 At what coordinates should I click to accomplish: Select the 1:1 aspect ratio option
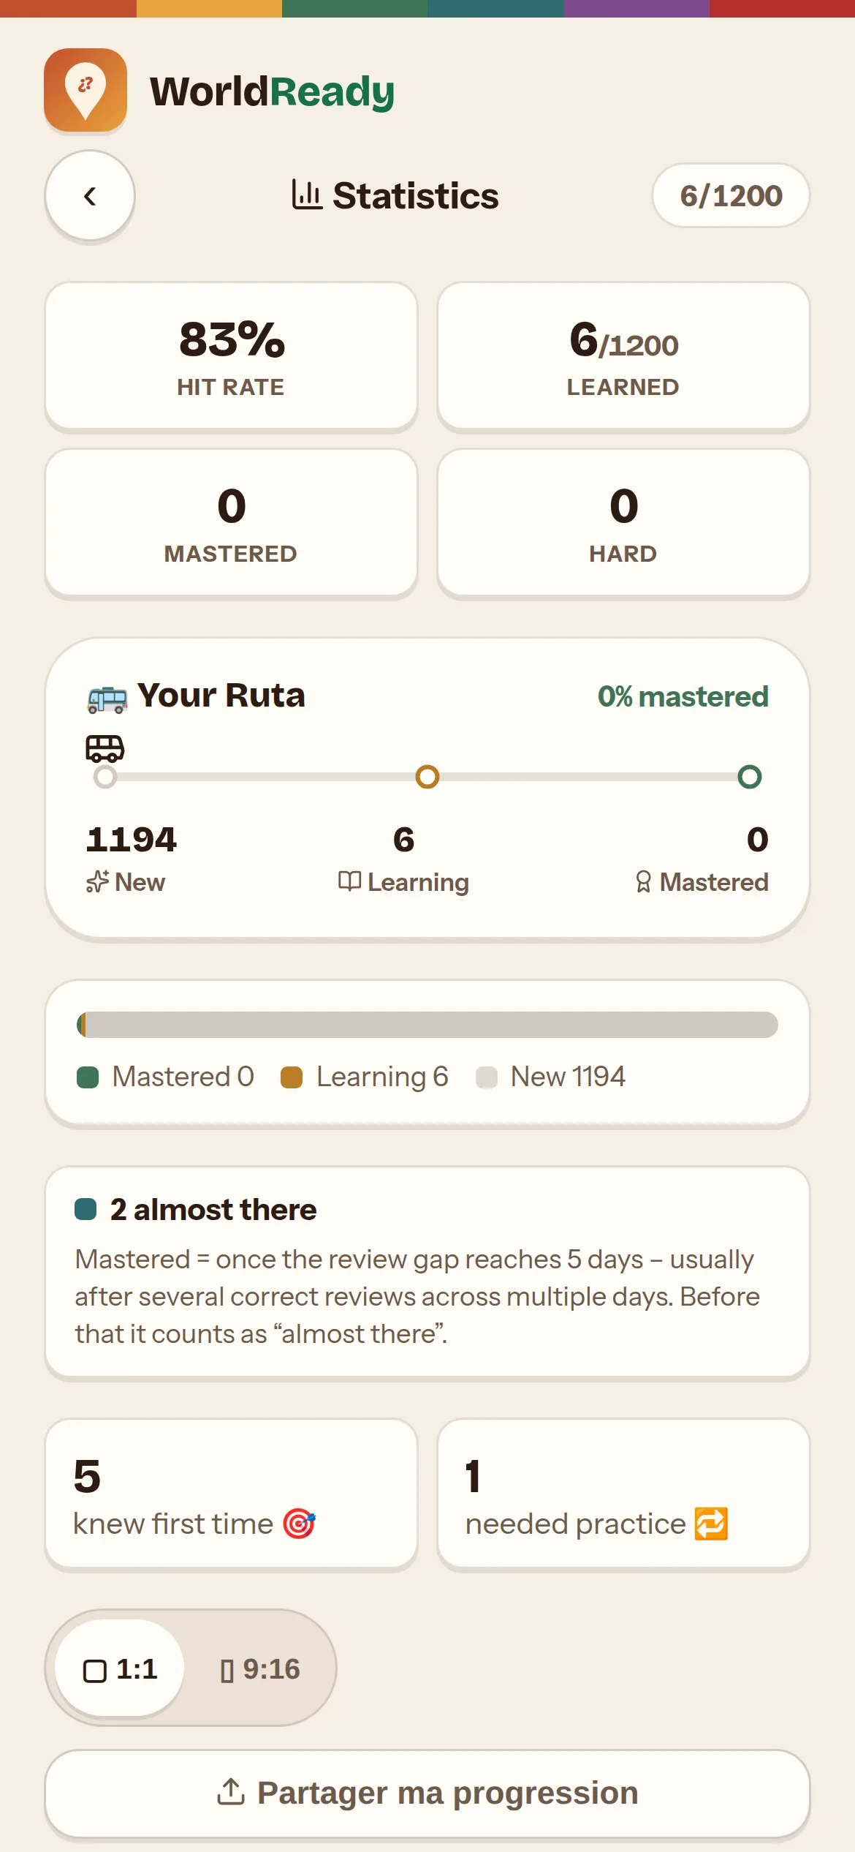(120, 1669)
